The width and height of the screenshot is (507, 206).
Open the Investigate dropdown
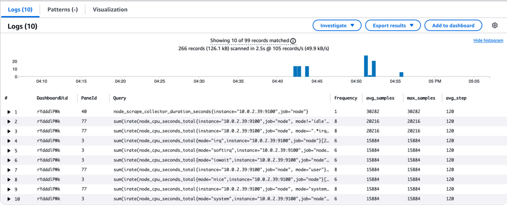[x=336, y=25]
